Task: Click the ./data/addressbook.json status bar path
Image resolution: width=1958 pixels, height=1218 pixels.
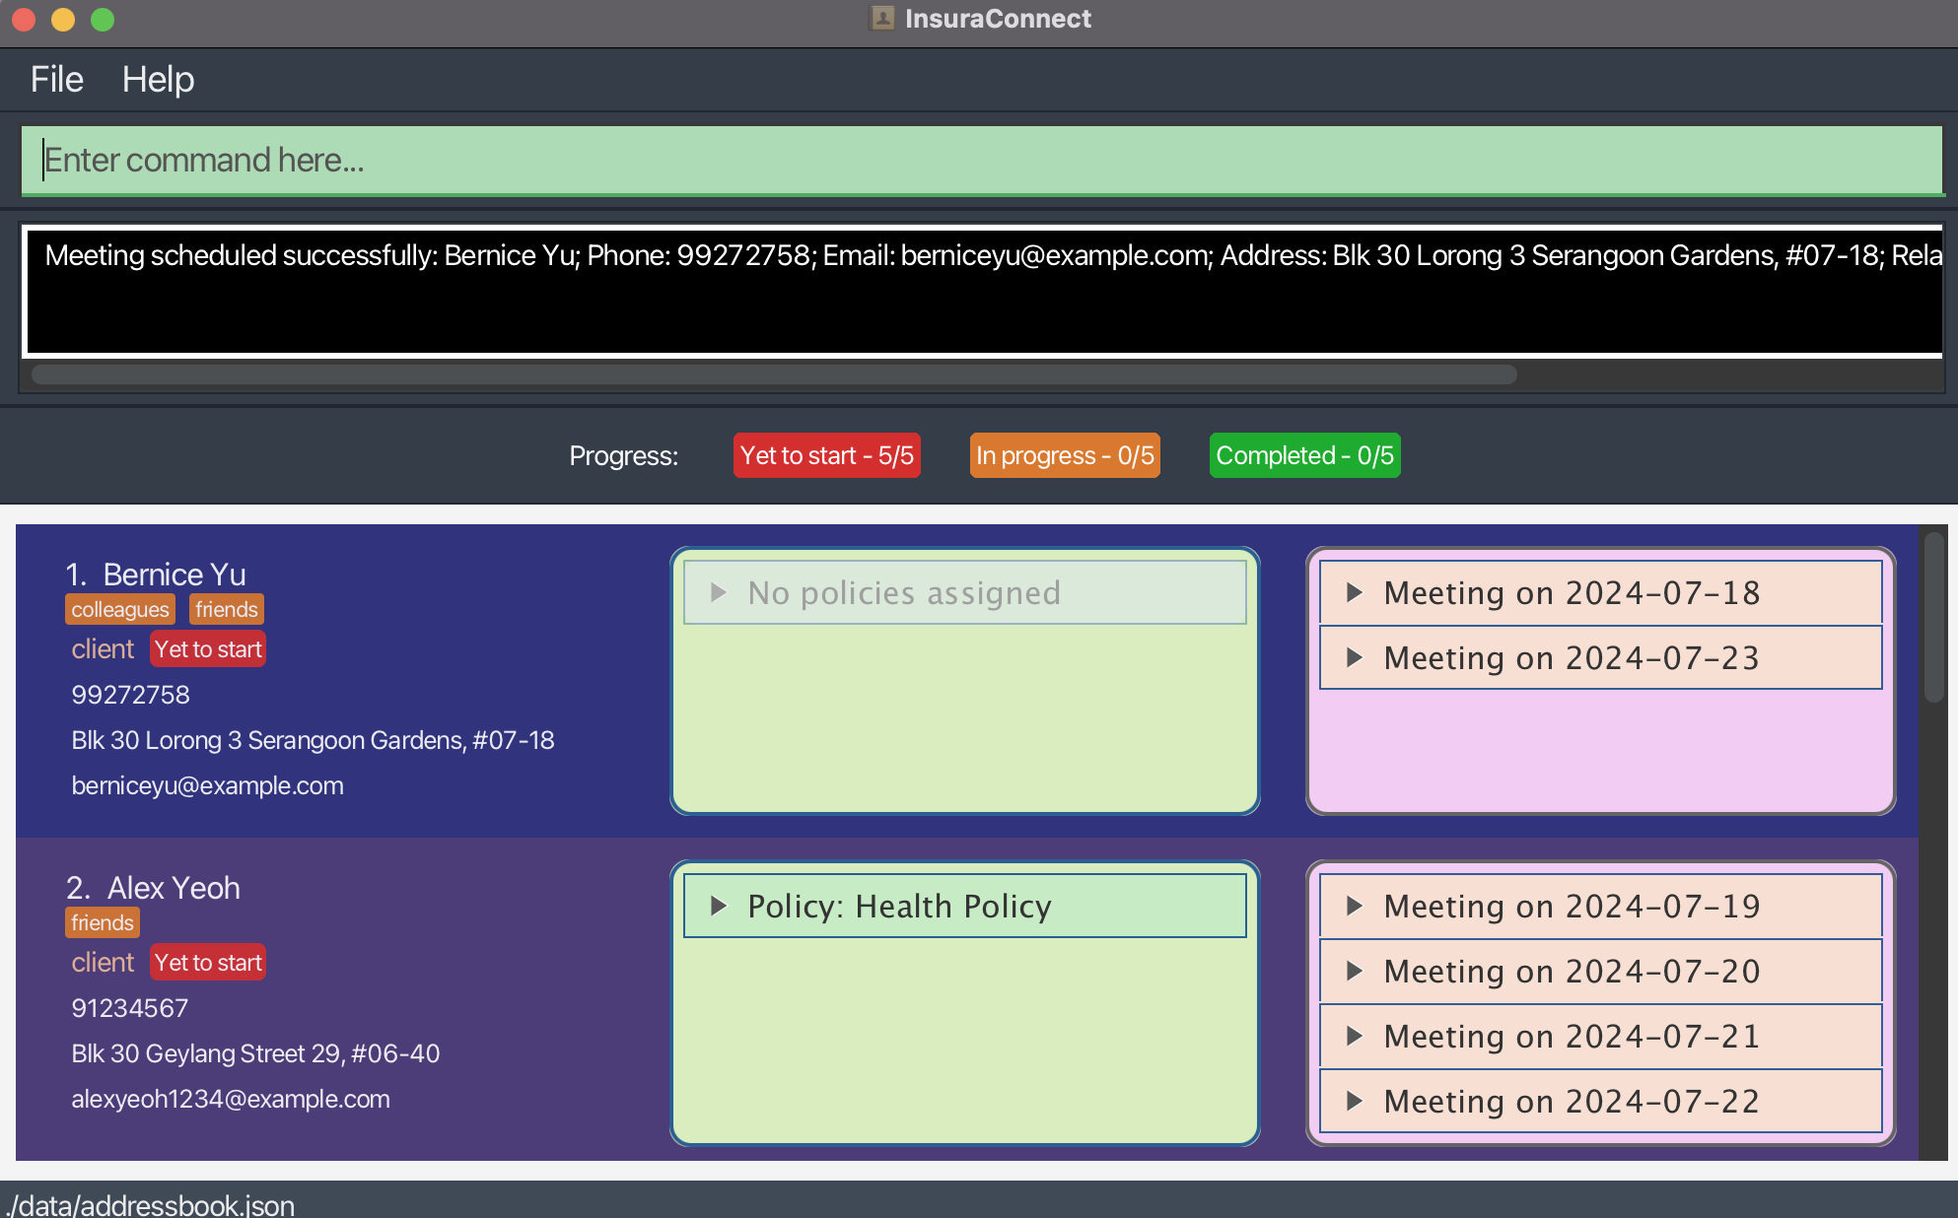Action: [149, 1204]
